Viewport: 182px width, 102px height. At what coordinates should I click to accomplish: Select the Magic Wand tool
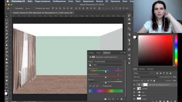[7, 27]
